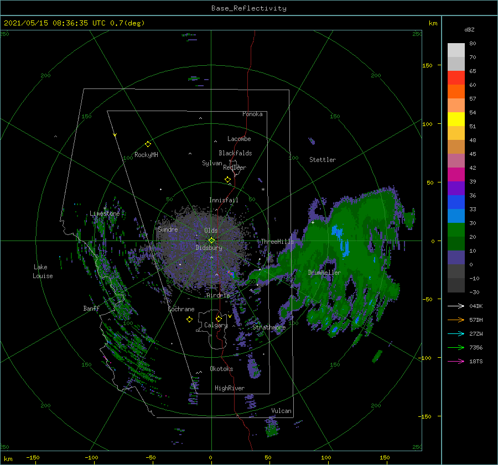Click the Cochrane label
Viewport: 498px width, 465px height.
click(181, 309)
